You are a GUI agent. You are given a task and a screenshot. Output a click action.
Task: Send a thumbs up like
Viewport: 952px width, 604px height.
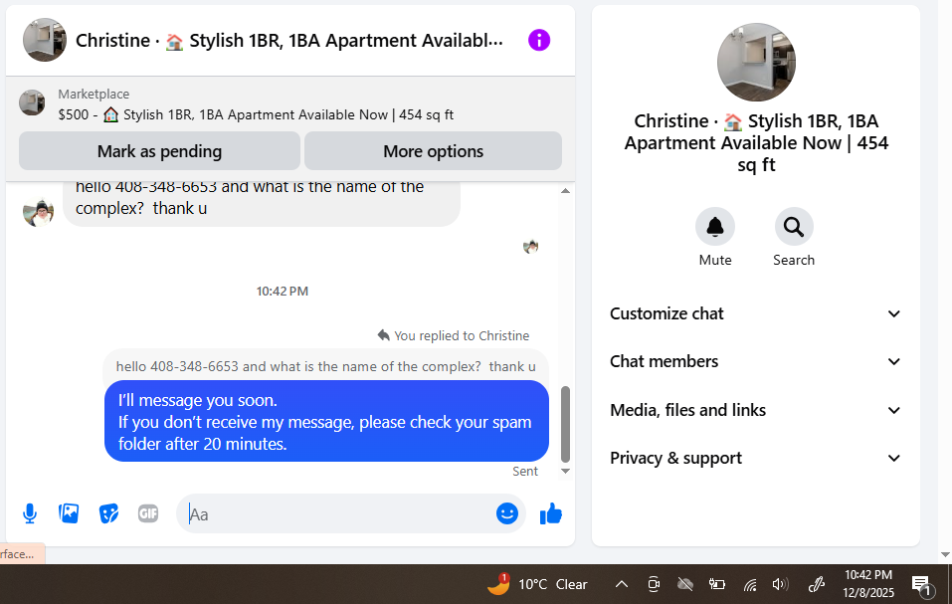point(551,513)
